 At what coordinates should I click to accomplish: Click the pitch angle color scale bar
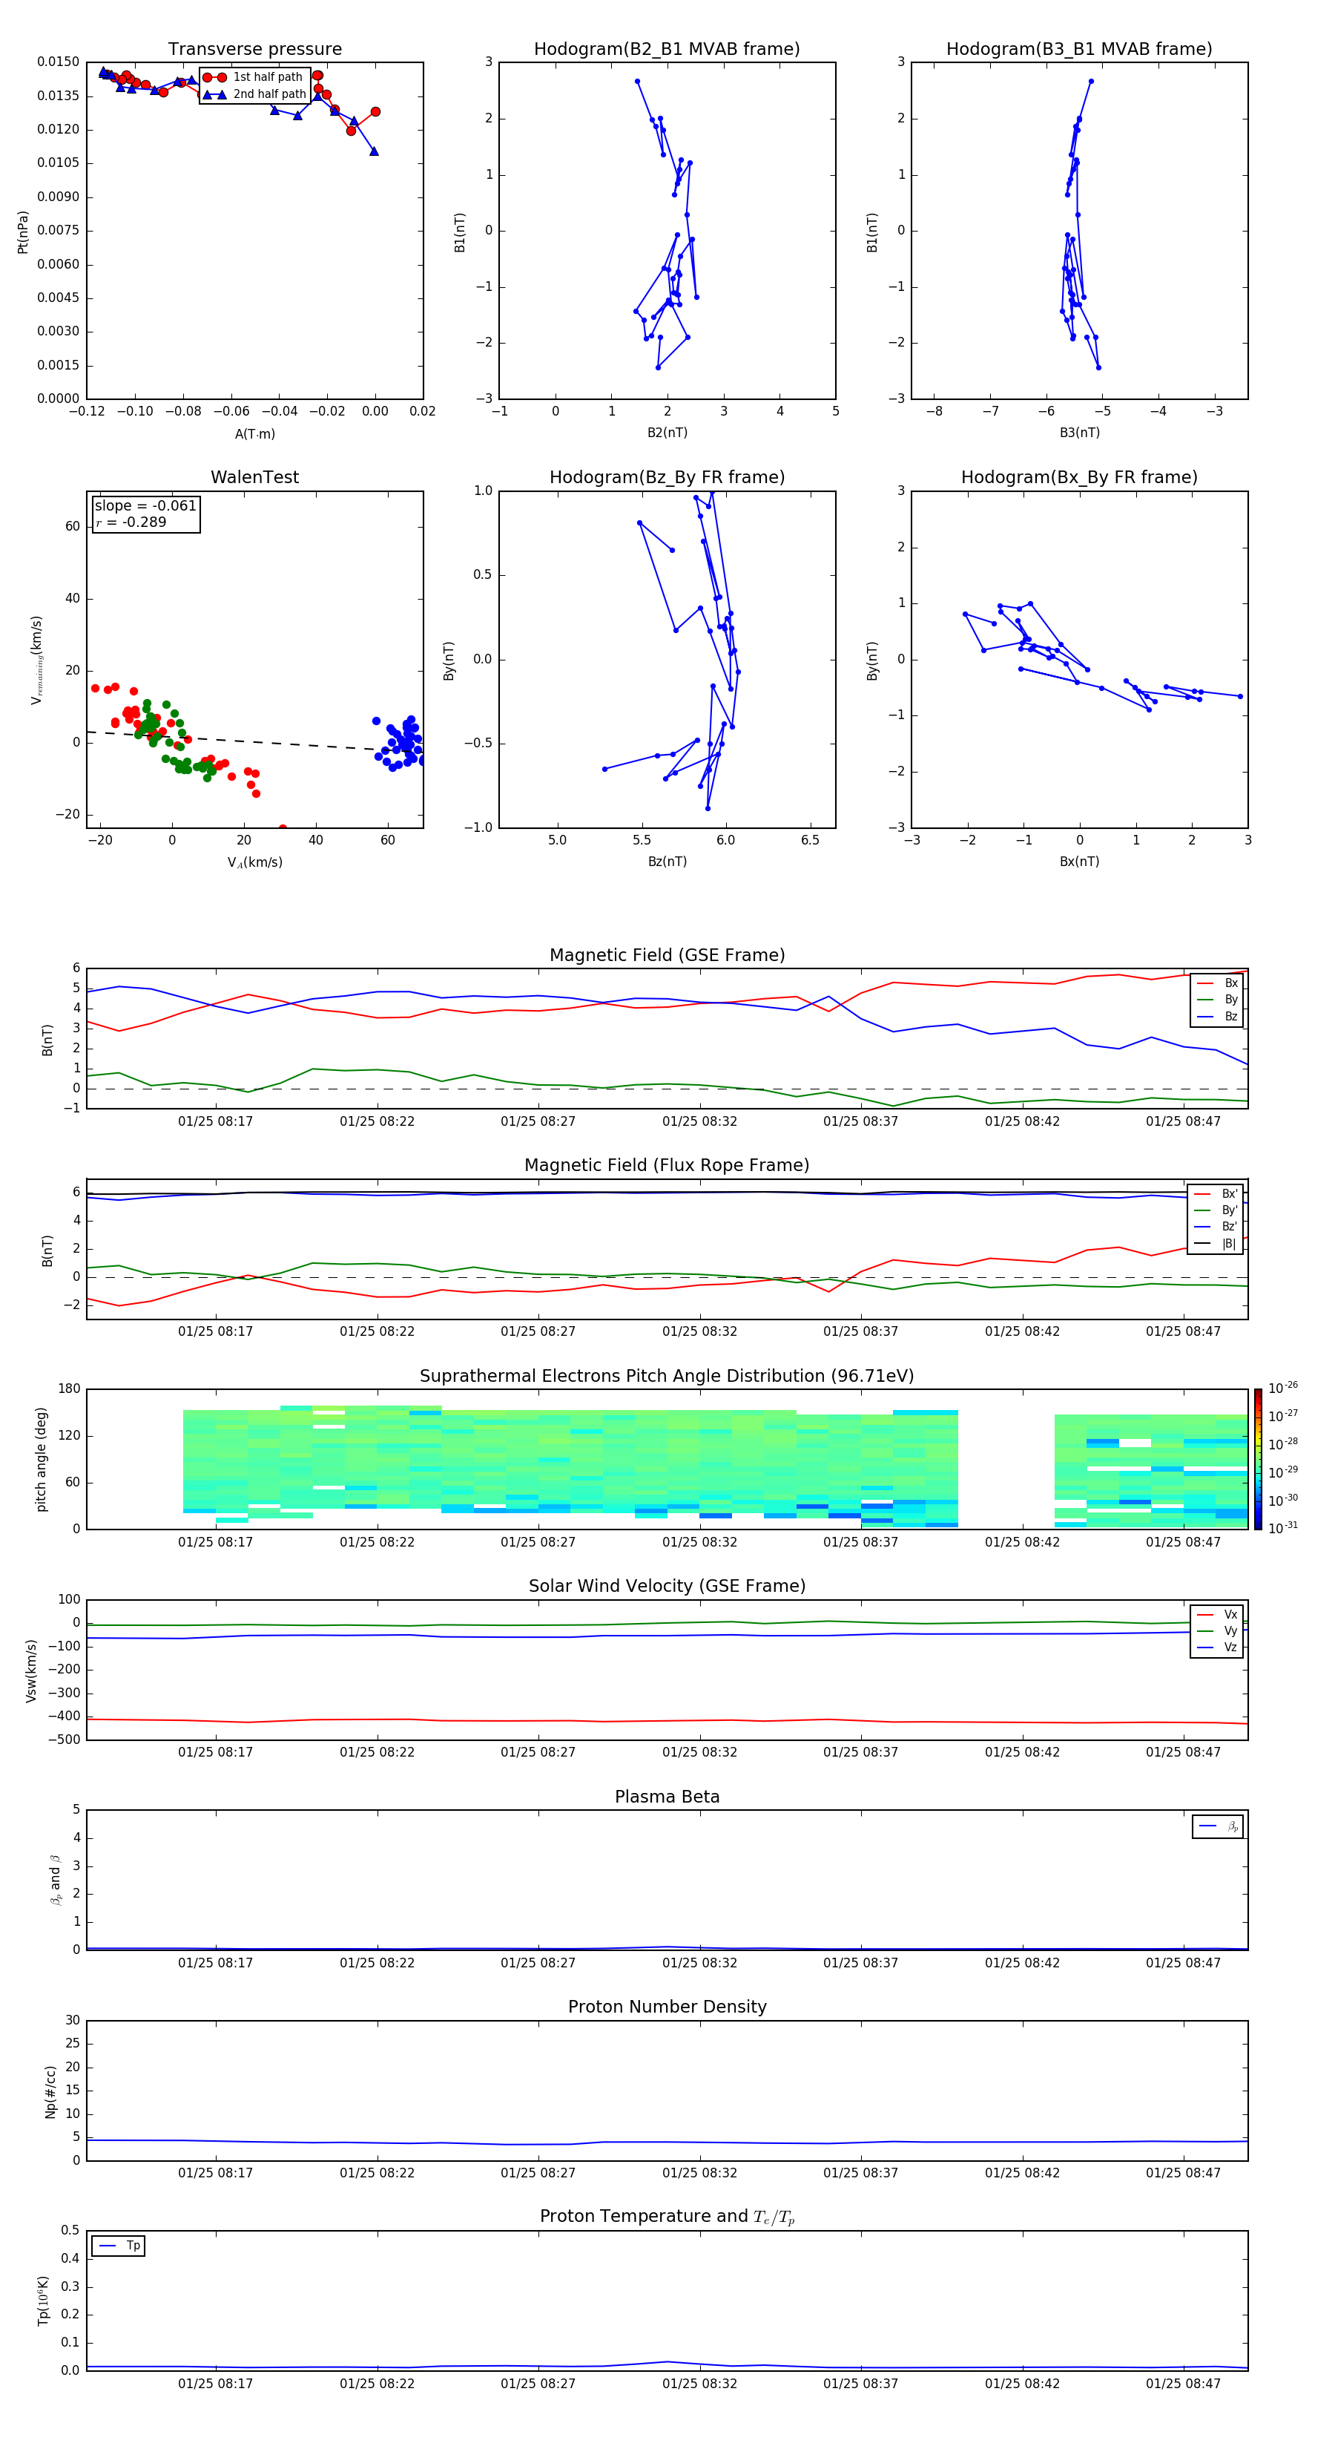tap(1258, 1459)
